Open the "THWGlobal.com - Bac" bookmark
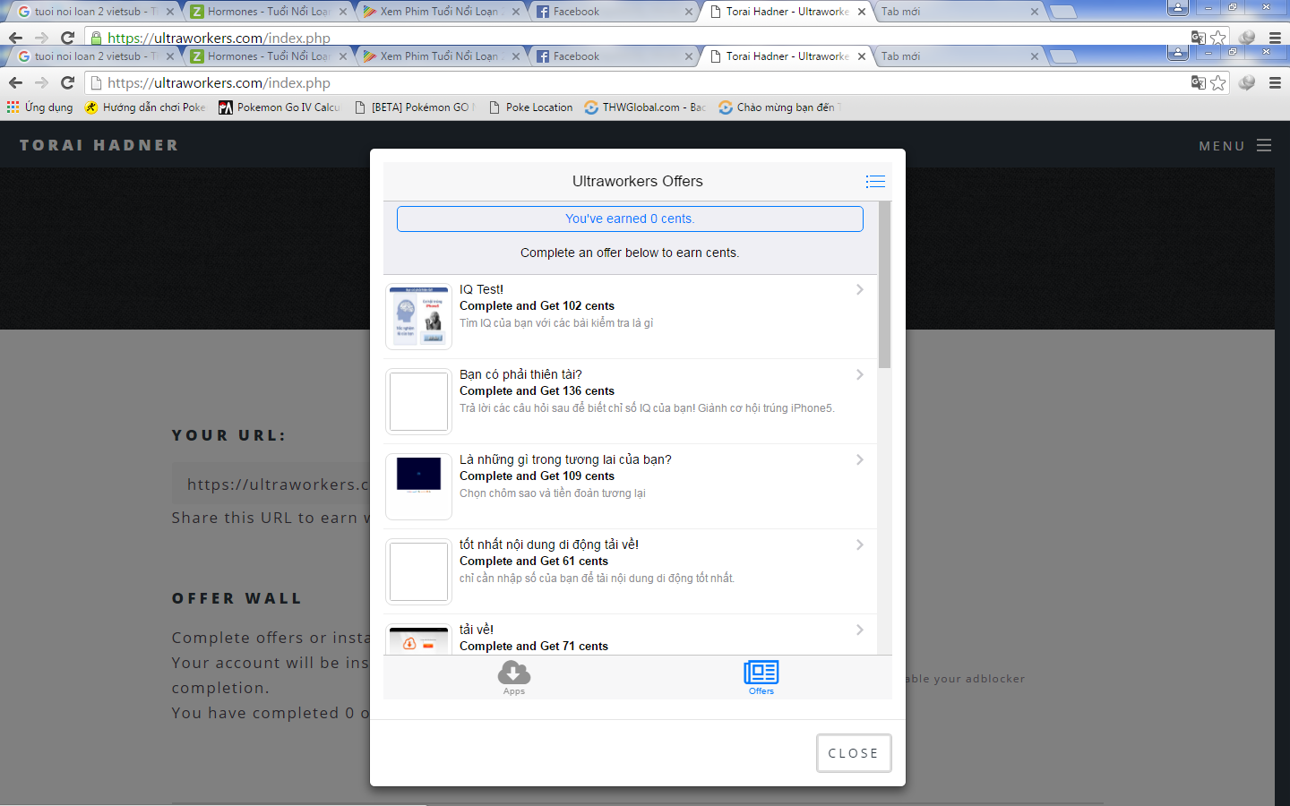Image resolution: width=1290 pixels, height=806 pixels. pos(645,107)
